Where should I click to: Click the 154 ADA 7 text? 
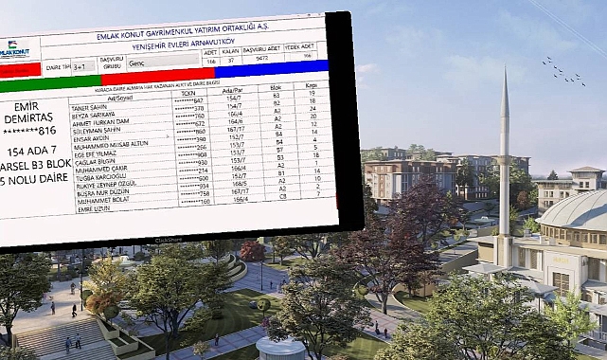[32, 151]
